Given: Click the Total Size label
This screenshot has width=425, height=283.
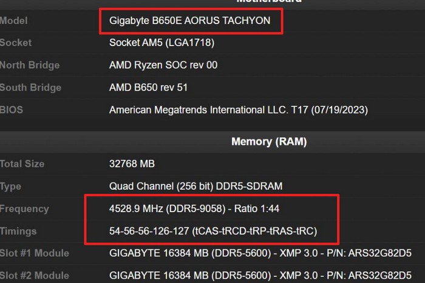Looking at the screenshot, I should [22, 164].
